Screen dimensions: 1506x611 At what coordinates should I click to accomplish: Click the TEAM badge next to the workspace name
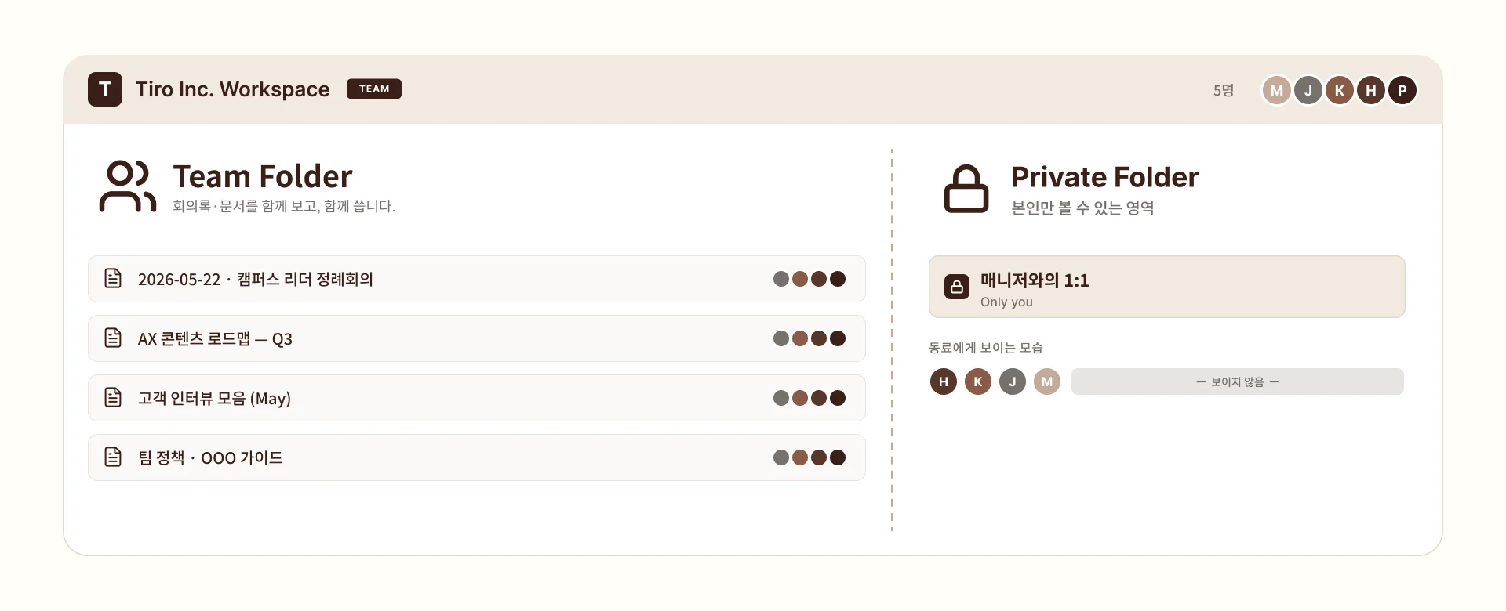[374, 89]
